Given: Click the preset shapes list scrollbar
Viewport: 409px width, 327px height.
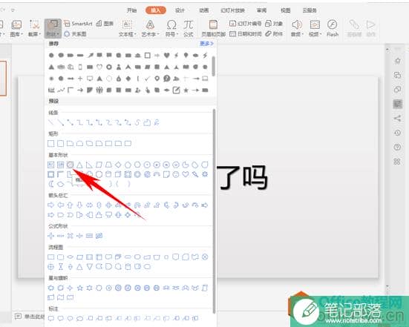Looking at the screenshot, I should click(215, 211).
